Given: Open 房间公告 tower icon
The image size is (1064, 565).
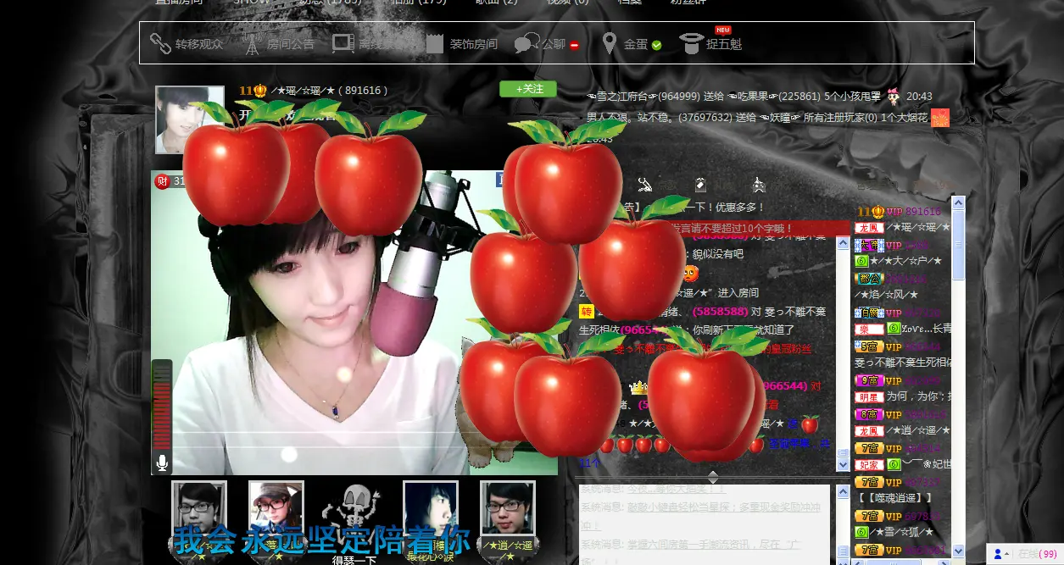Looking at the screenshot, I should click(252, 44).
